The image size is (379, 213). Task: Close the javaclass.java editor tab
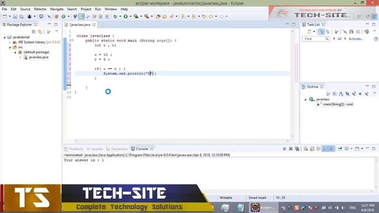94,25
